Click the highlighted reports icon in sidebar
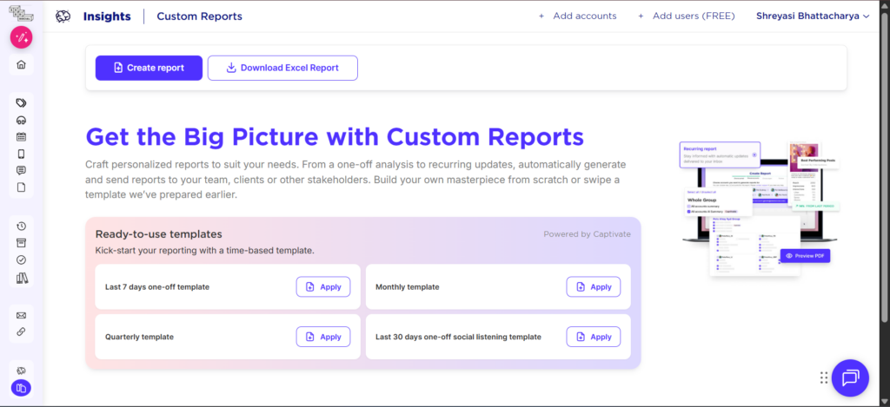890x407 pixels. pos(21,388)
